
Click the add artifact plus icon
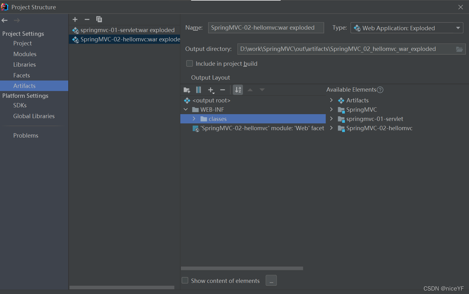(75, 19)
